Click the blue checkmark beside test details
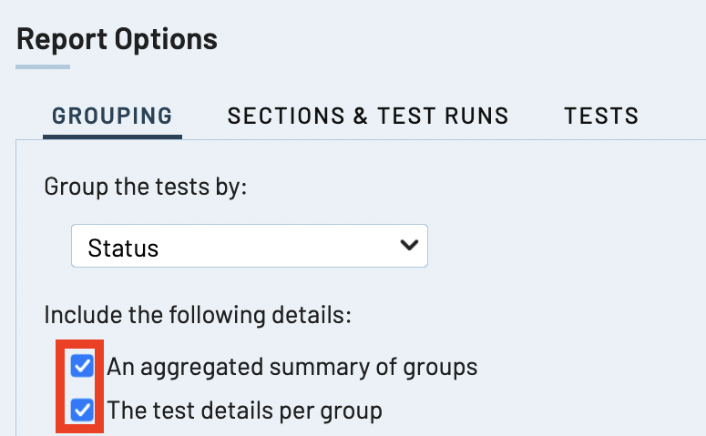This screenshot has height=436, width=706. pos(83,411)
